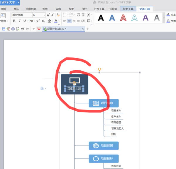Switch to the 插入 ribbon tab
The height and width of the screenshot is (169, 176).
point(17,9)
